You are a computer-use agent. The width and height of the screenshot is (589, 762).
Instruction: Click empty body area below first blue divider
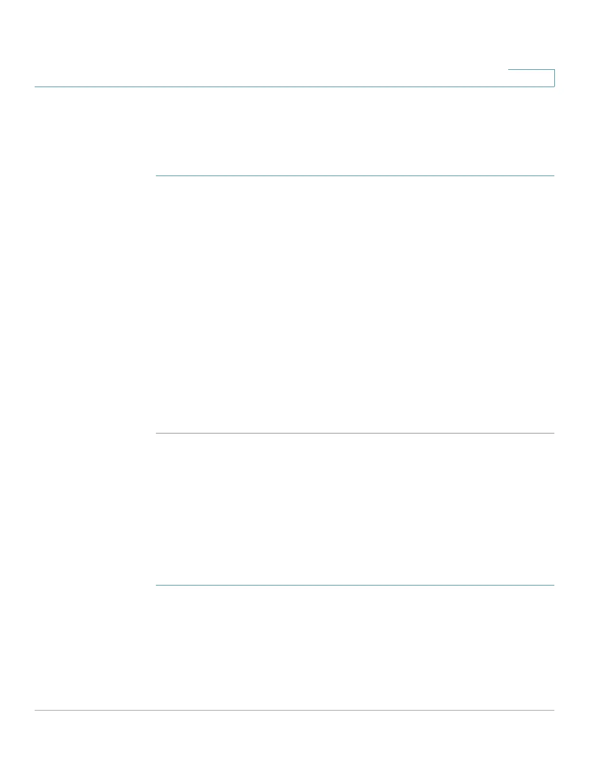(355, 305)
